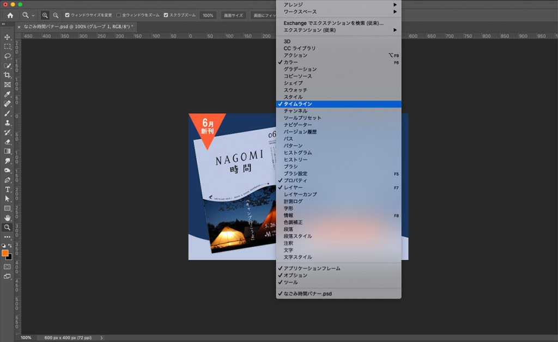Click the 100% zoom button

pos(208,15)
